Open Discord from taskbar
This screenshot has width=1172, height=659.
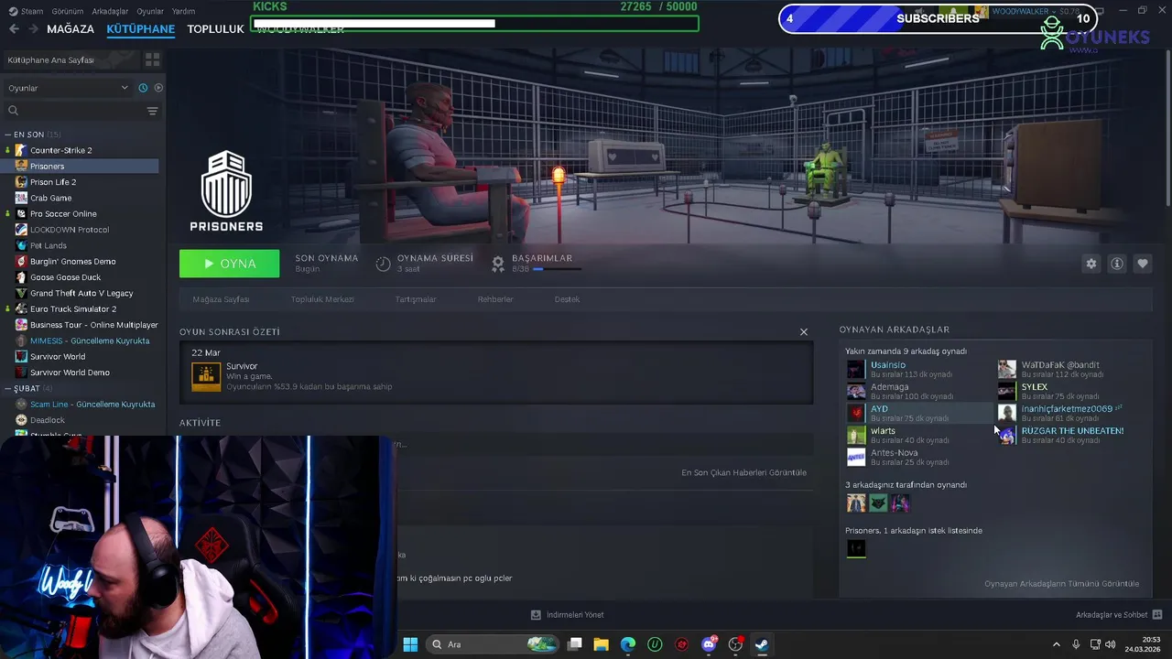709,644
